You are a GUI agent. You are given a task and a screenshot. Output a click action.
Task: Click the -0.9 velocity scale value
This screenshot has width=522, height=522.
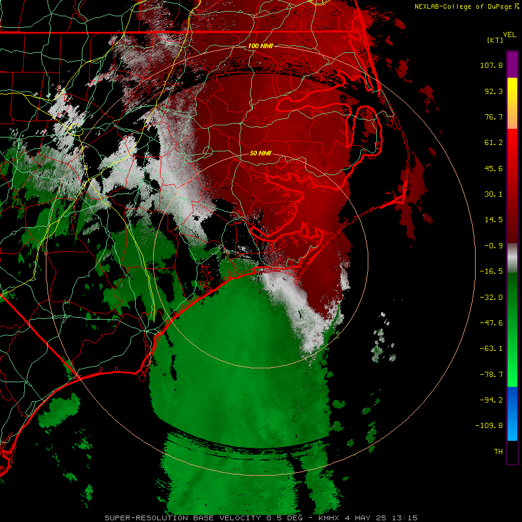click(494, 246)
